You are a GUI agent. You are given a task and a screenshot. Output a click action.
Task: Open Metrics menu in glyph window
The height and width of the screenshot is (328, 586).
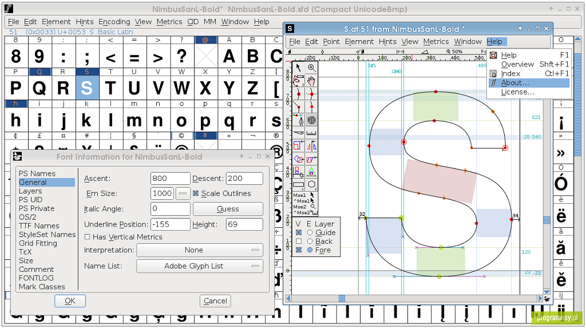[x=435, y=42]
